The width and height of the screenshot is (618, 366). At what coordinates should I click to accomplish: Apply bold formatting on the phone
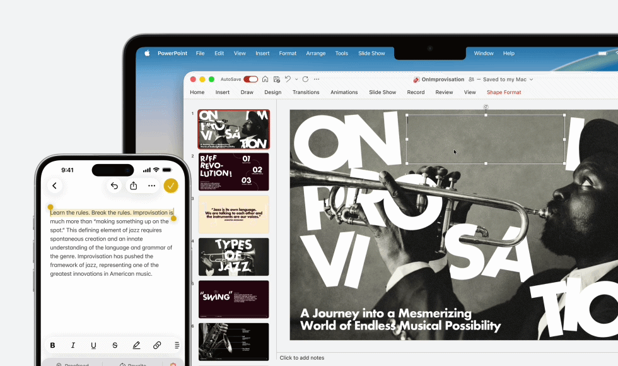pyautogui.click(x=52, y=346)
